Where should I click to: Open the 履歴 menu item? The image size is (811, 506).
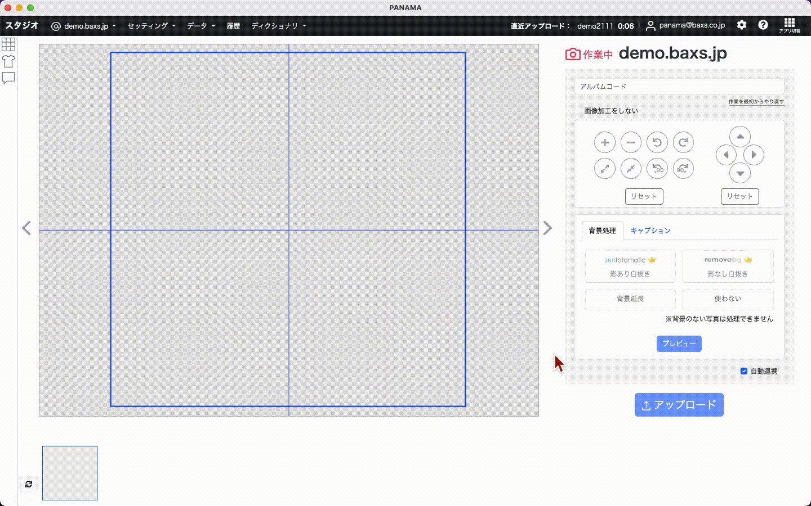pos(233,26)
